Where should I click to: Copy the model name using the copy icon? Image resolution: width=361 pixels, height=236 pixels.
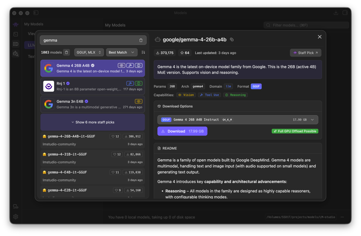pos(232,39)
